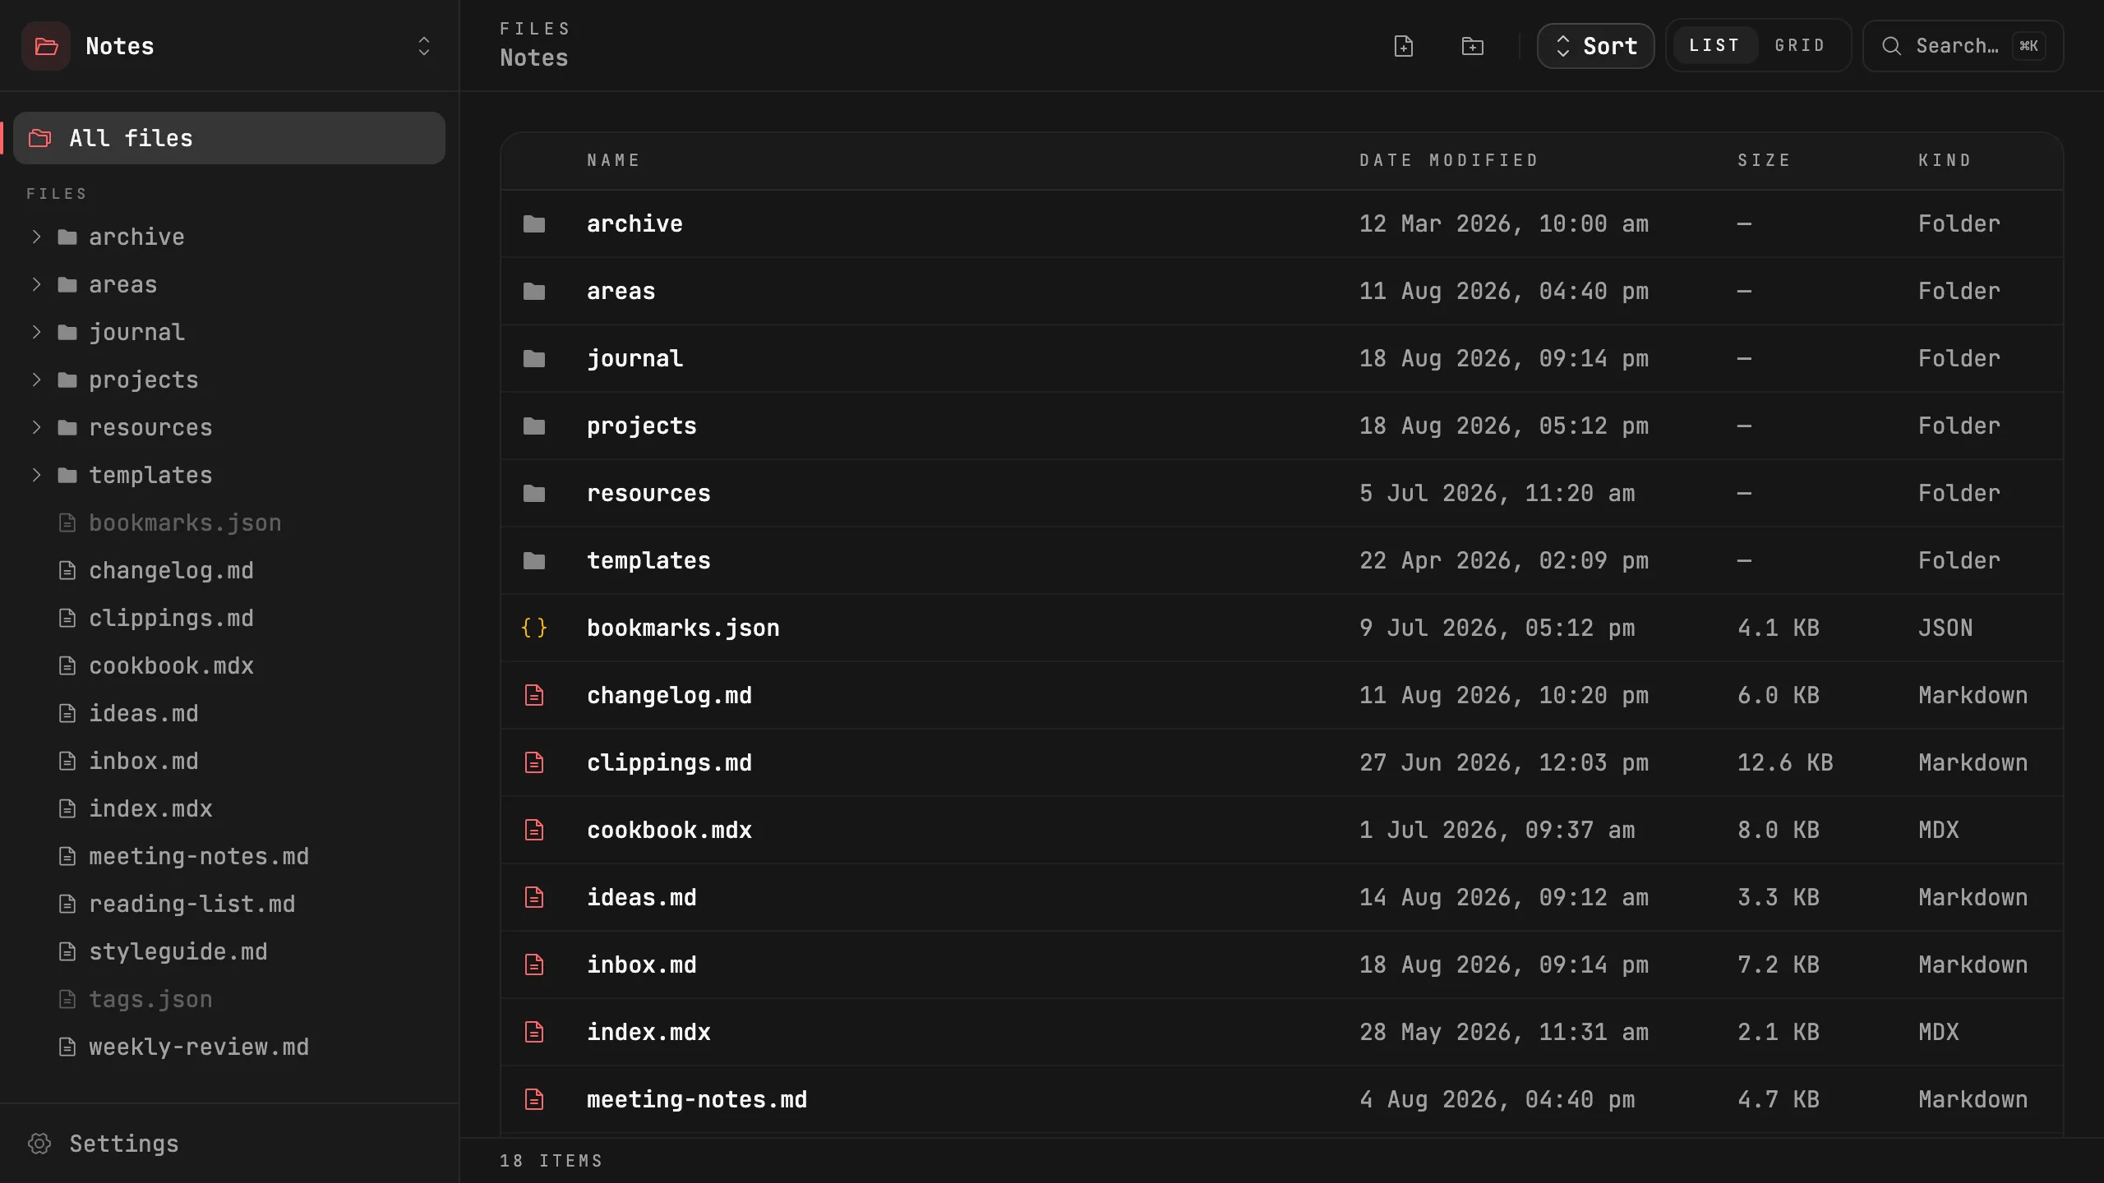Open meeting-notes.md name in file table

[697, 1099]
